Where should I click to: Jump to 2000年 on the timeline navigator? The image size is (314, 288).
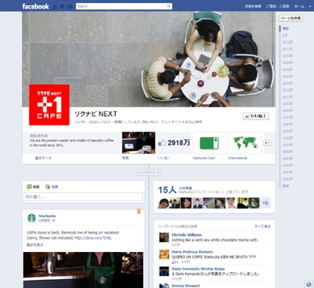(x=287, y=104)
